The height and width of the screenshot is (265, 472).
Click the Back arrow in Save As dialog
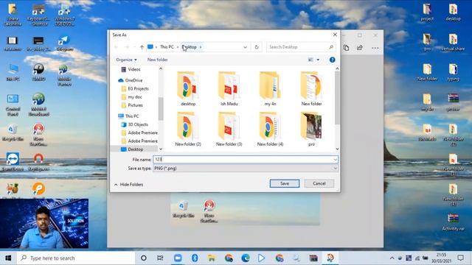pos(117,47)
